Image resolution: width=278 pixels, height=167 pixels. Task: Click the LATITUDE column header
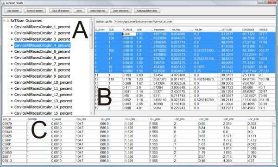231,30
